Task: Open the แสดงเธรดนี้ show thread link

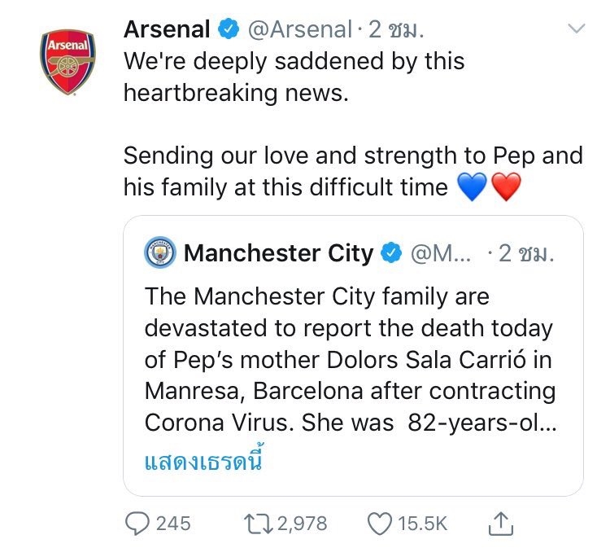Action: (x=206, y=463)
